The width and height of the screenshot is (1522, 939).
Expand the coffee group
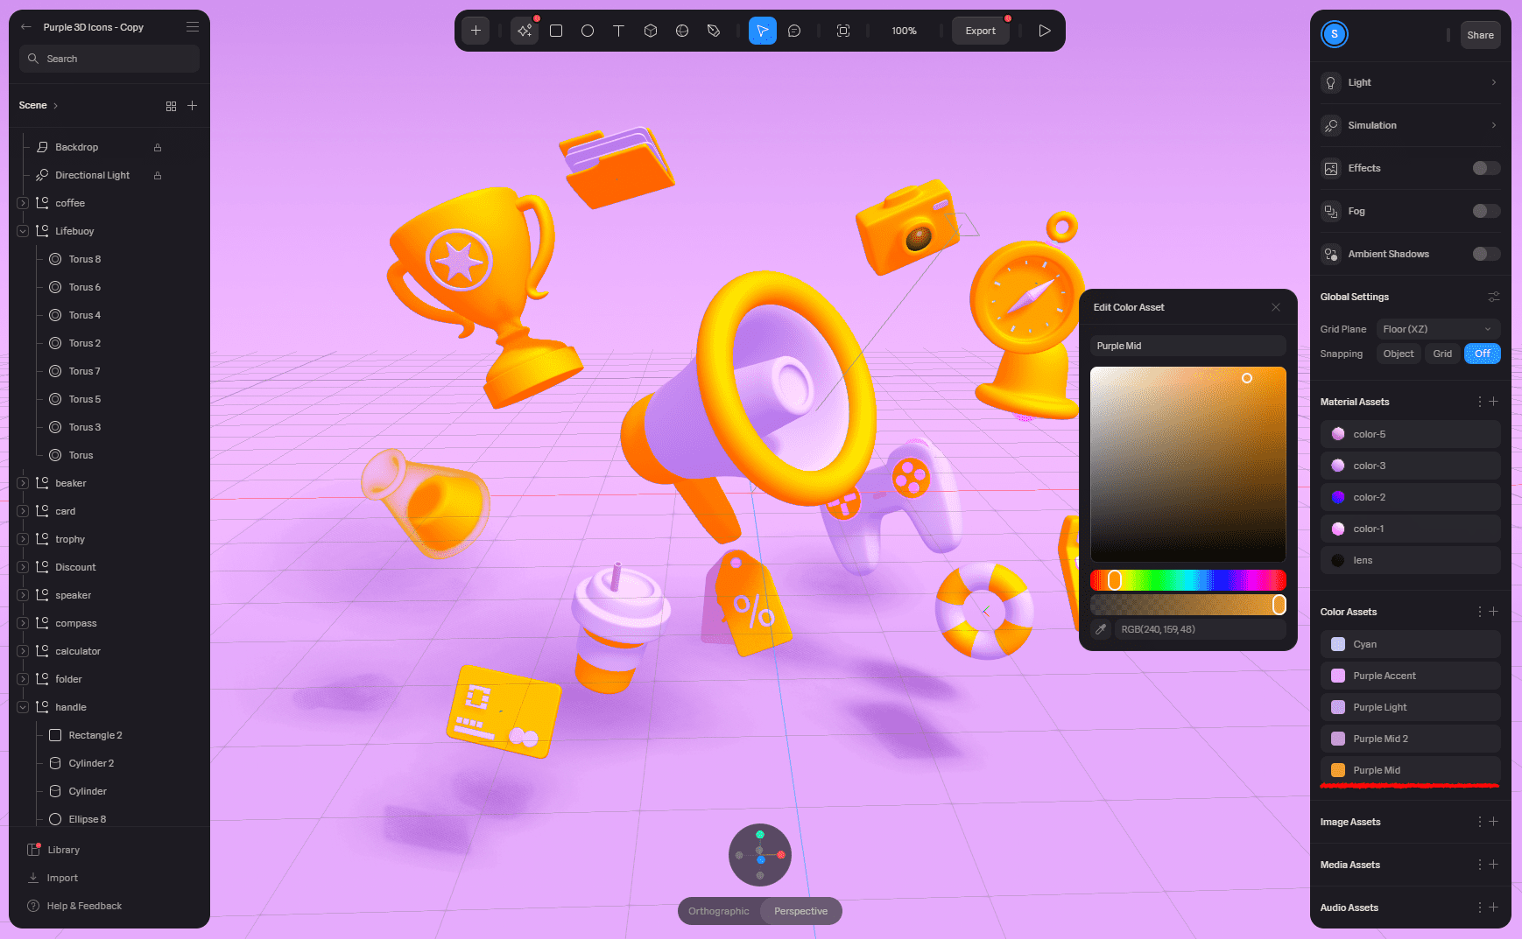[23, 203]
